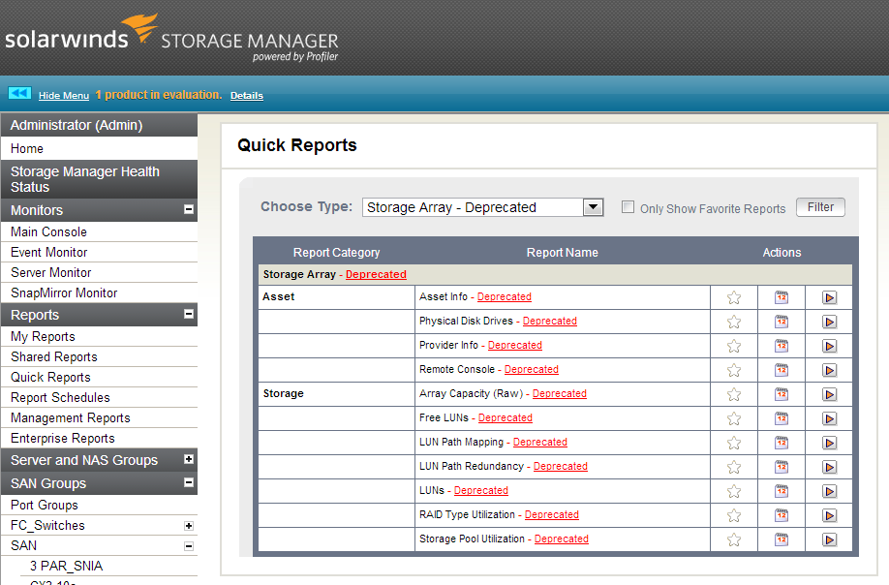Favorite the Physical Disk Drives report
889x585 pixels.
tap(734, 322)
